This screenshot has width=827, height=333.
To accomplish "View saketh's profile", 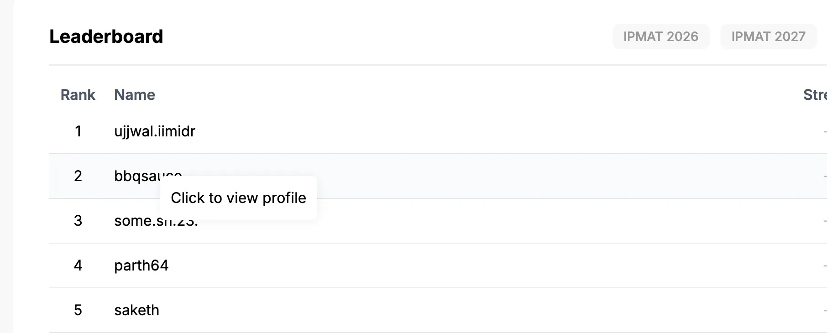I will point(137,310).
